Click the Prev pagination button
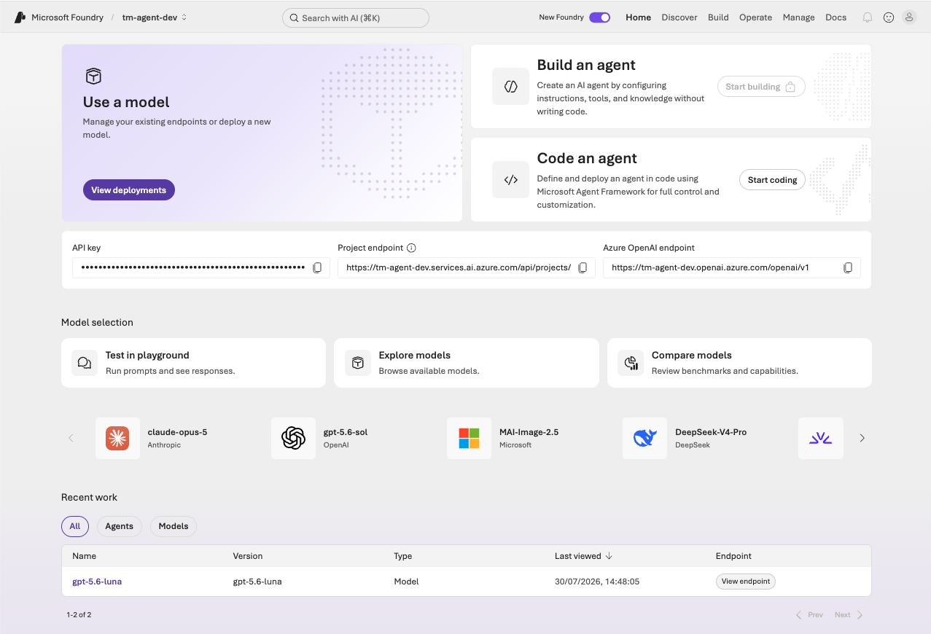Screen dimensions: 931x634 (x=809, y=615)
